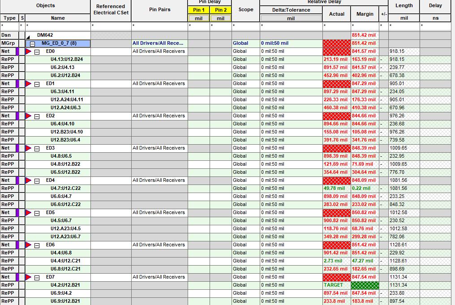The width and height of the screenshot is (455, 305).
Task: Collapse the ED1 net row
Action: (x=37, y=84)
